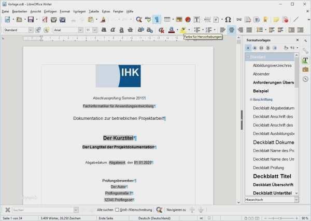
Task: Insert a text box icon
Action: (196, 20)
